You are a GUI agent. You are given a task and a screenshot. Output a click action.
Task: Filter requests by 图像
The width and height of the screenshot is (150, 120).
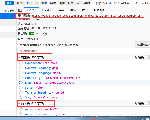pos(62,3)
